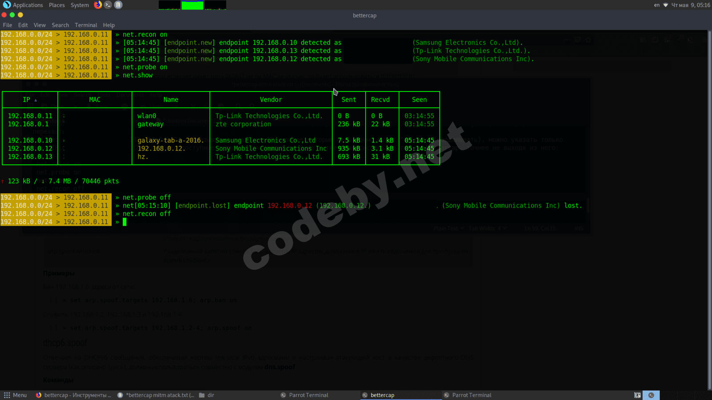Click the 935 kB sent value
This screenshot has width=712, height=400.
pos(349,148)
